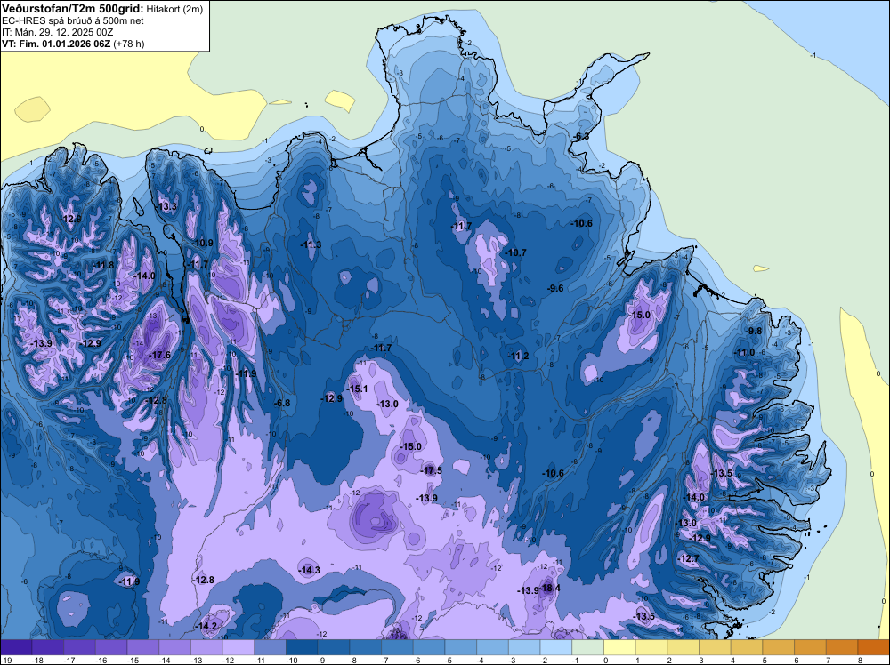Click the -14.3 temperature label

coord(310,570)
